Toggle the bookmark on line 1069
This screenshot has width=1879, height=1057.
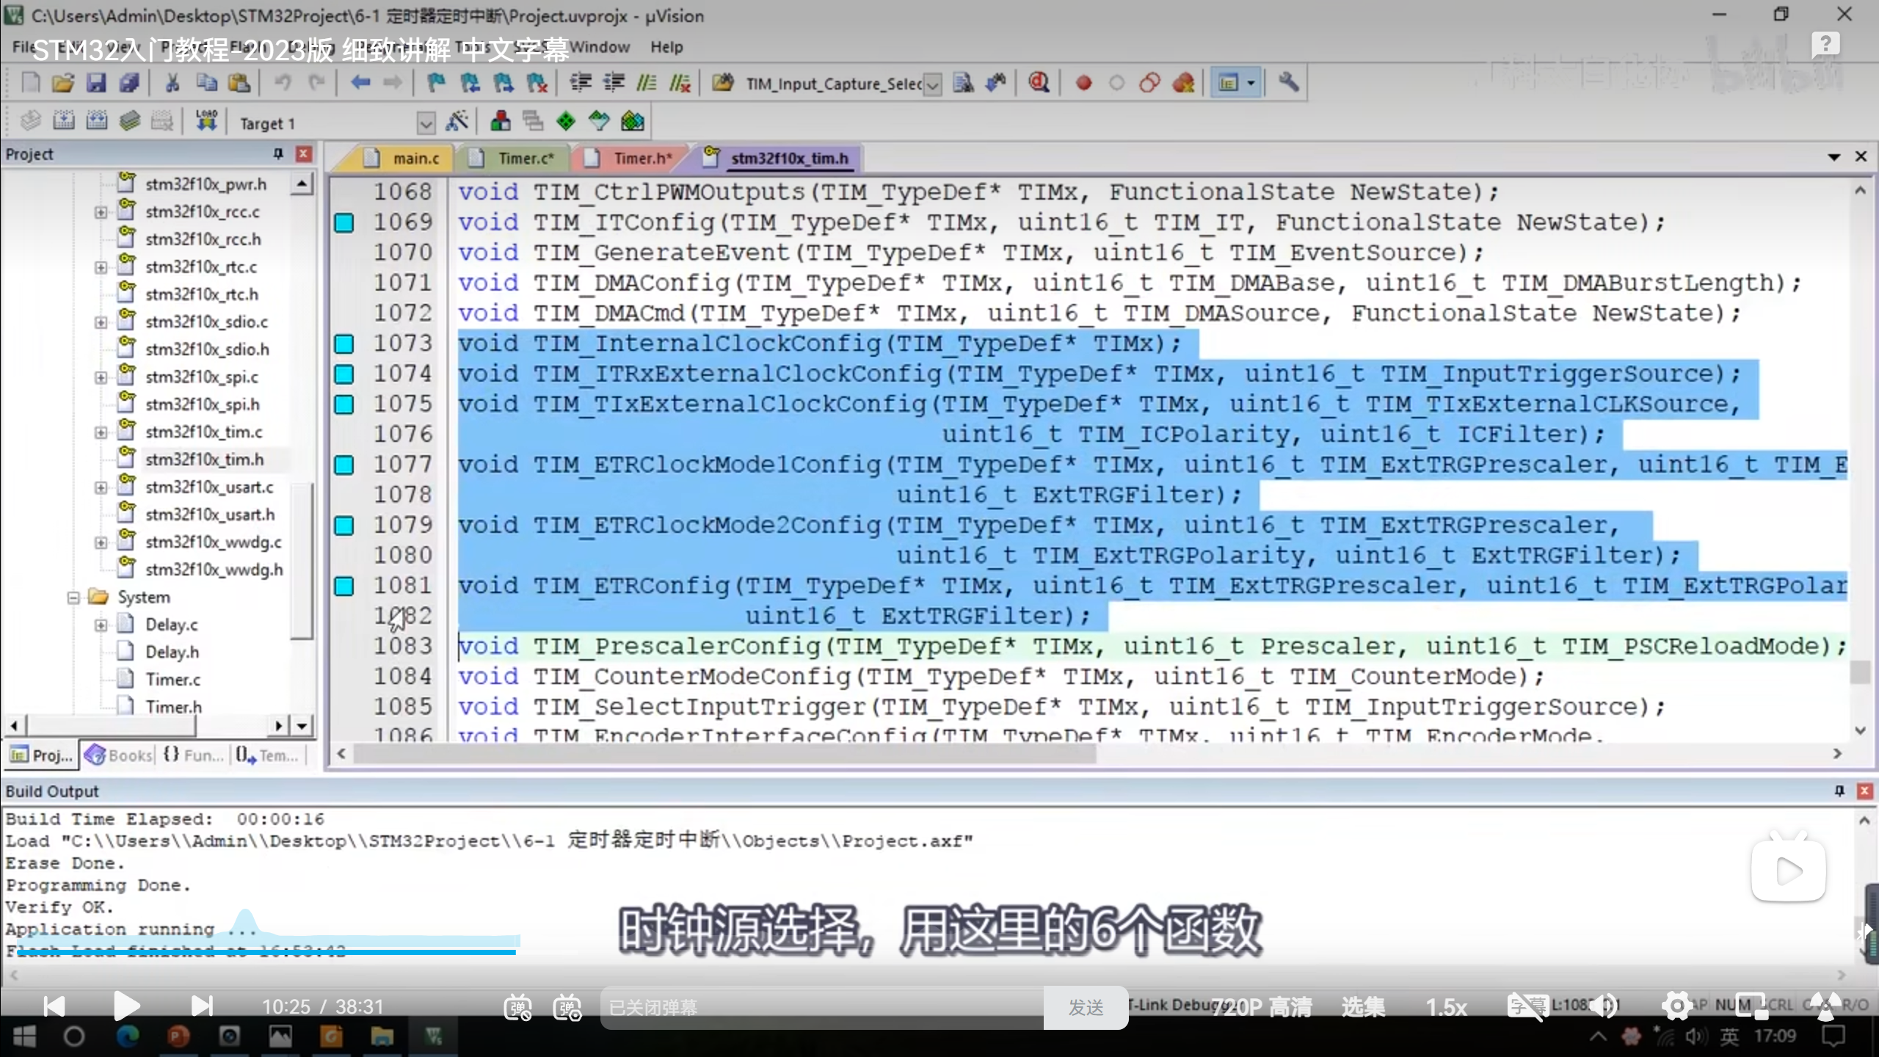344,222
